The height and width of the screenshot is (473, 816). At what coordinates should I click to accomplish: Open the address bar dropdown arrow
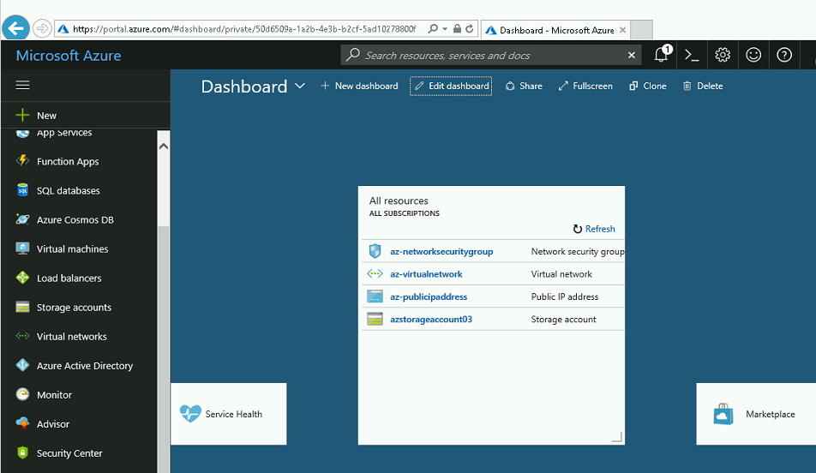pyautogui.click(x=445, y=28)
